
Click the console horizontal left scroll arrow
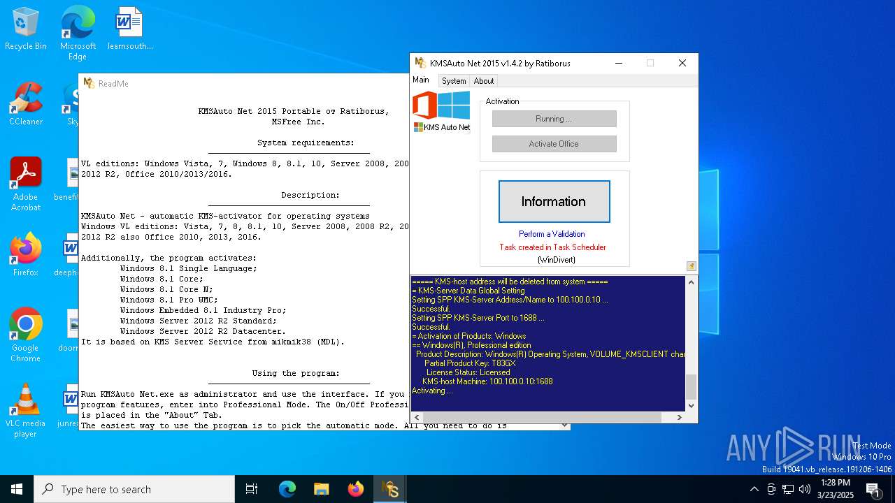click(x=417, y=417)
